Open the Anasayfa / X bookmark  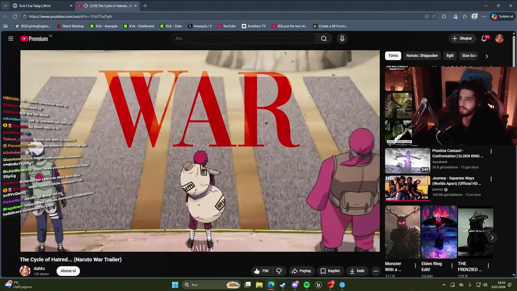point(200,26)
